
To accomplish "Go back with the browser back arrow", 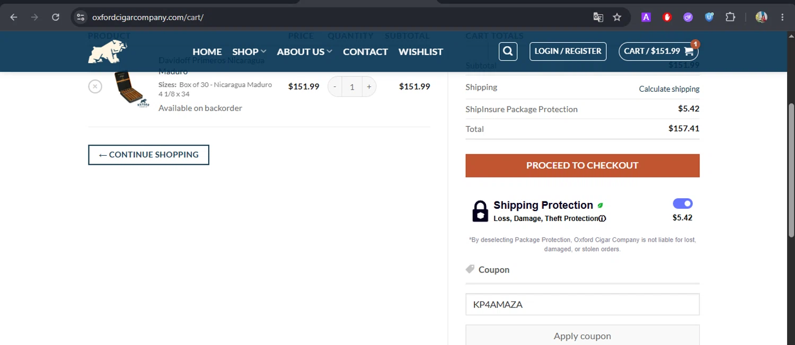I will [x=14, y=17].
